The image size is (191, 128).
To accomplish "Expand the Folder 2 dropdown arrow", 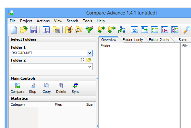I will [x=90, y=67].
